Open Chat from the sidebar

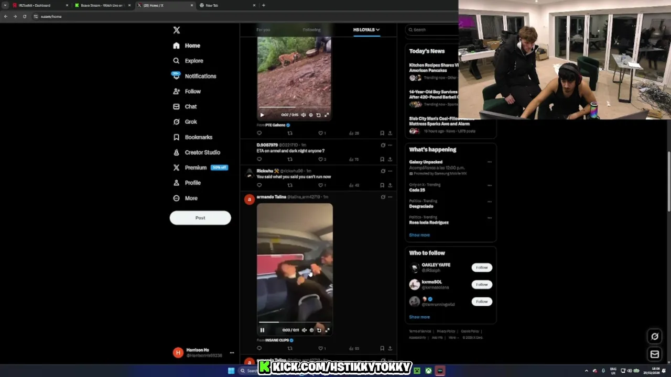[185, 106]
